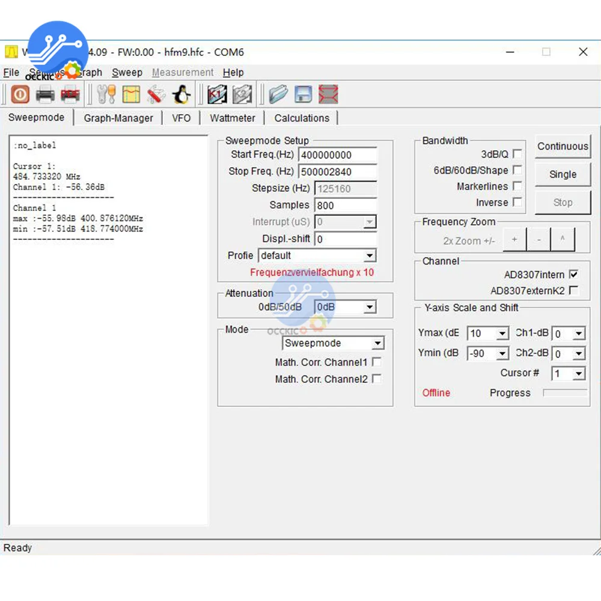Click the Single sweep button

click(563, 174)
